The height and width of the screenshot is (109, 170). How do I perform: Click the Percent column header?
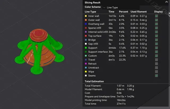[x=124, y=12]
